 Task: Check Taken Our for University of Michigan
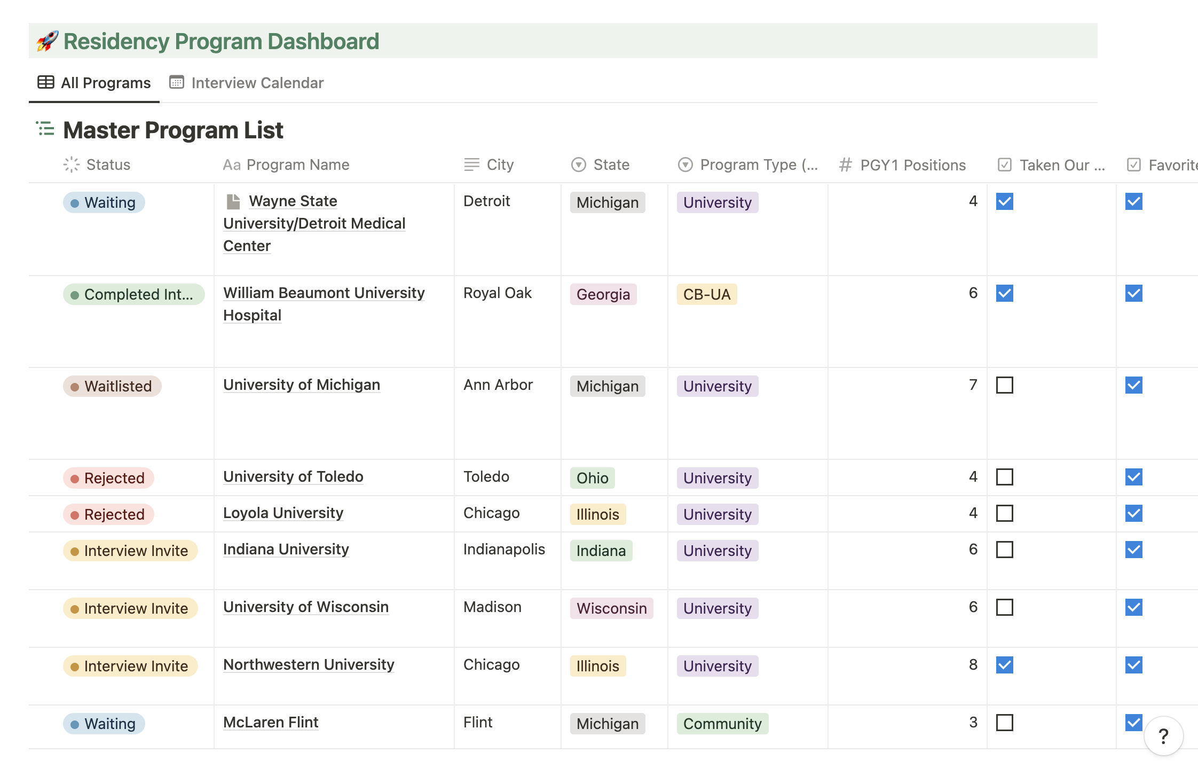click(1004, 385)
